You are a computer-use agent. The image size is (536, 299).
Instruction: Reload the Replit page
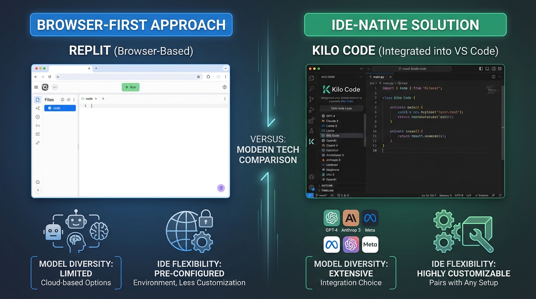50,77
